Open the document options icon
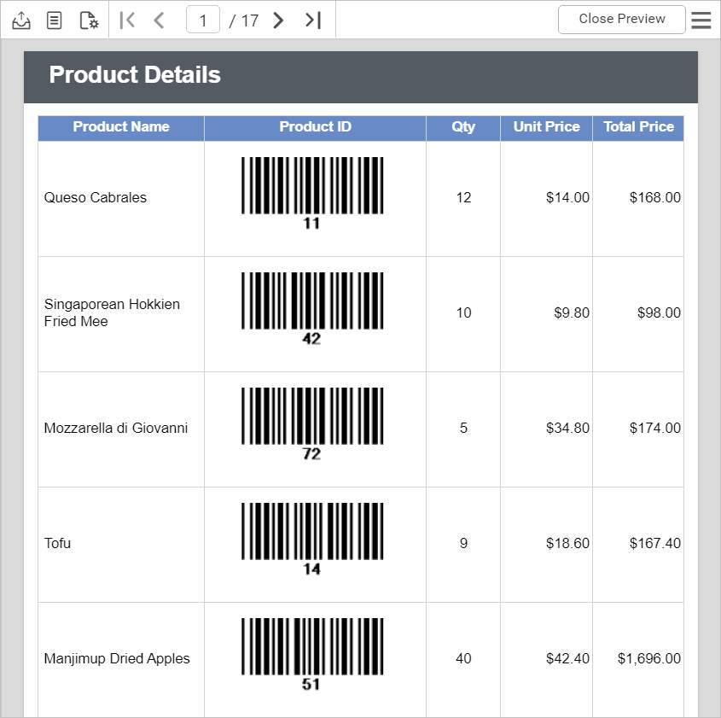The height and width of the screenshot is (718, 721). [x=54, y=19]
